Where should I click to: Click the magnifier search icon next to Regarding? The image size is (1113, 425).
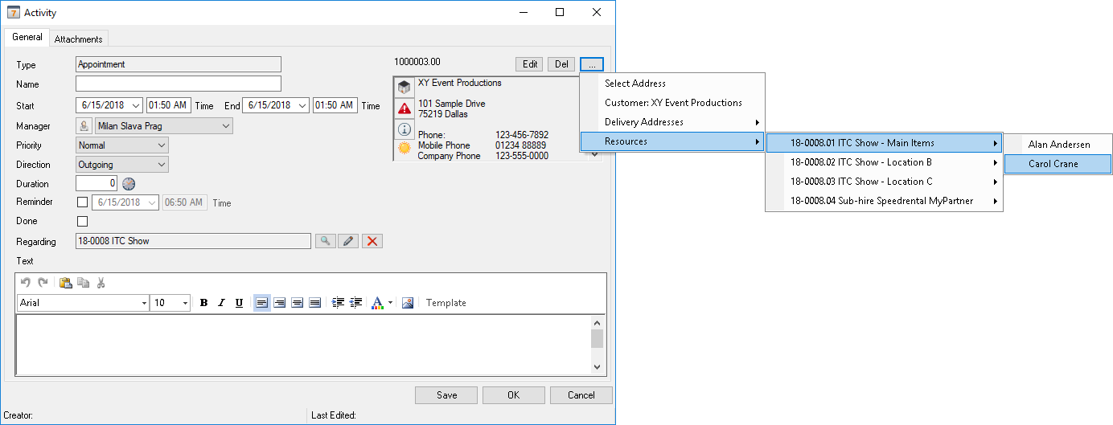(x=325, y=241)
